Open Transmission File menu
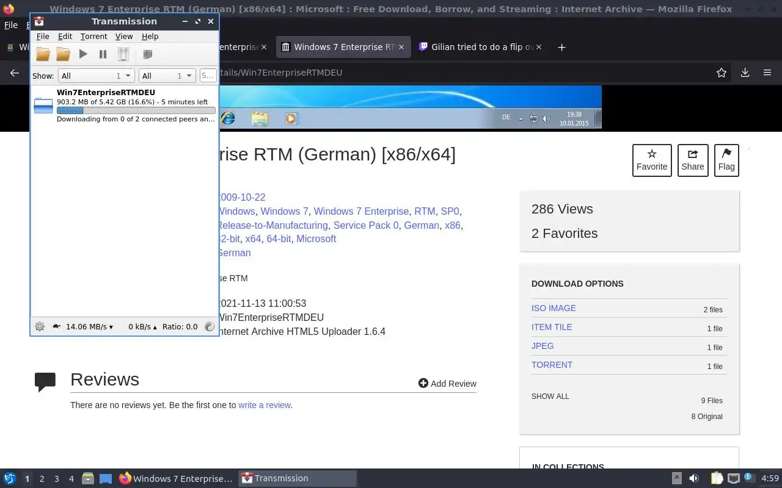782x488 pixels. coord(43,37)
